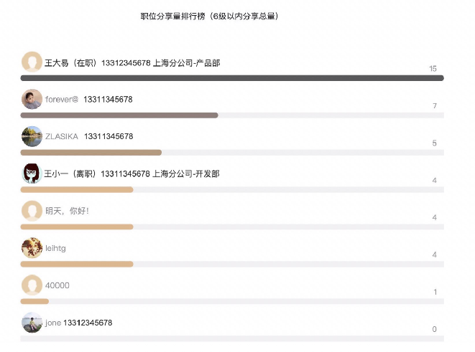Select ZLASIKA's share bar with 5
475x352 pixels.
point(91,153)
